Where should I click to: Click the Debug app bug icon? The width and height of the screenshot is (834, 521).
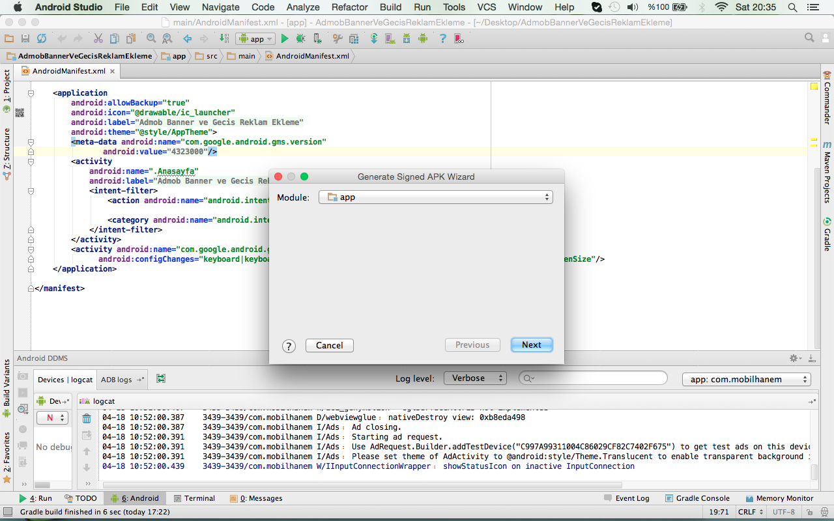tap(301, 39)
